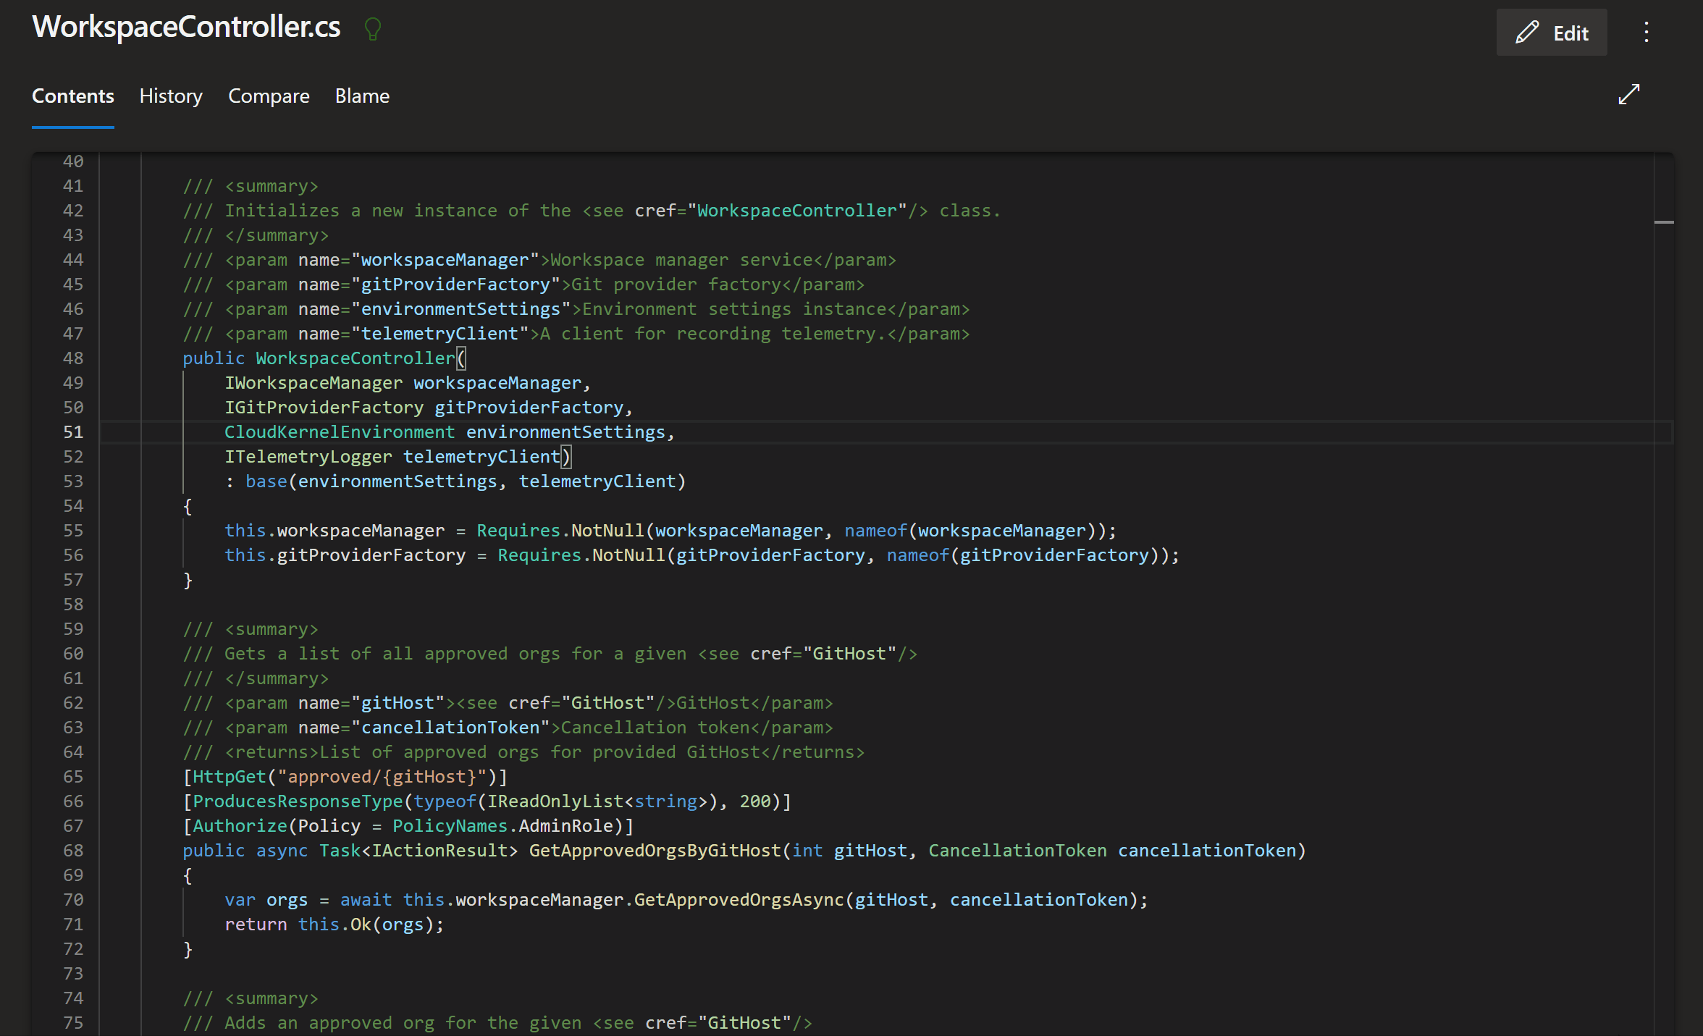Viewport: 1703px width, 1036px height.
Task: Open the three-dot more actions menu
Action: point(1646,33)
